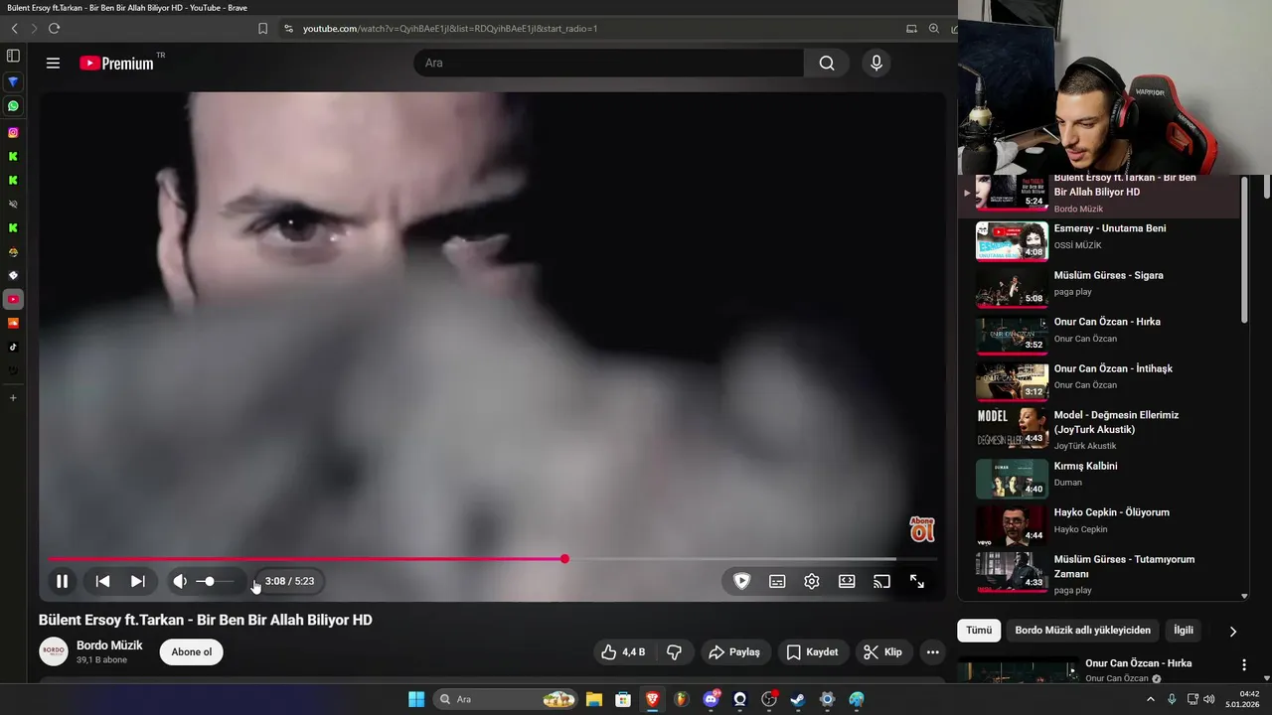Skip to previous video in playlist
This screenshot has height=715, width=1272.
click(102, 581)
